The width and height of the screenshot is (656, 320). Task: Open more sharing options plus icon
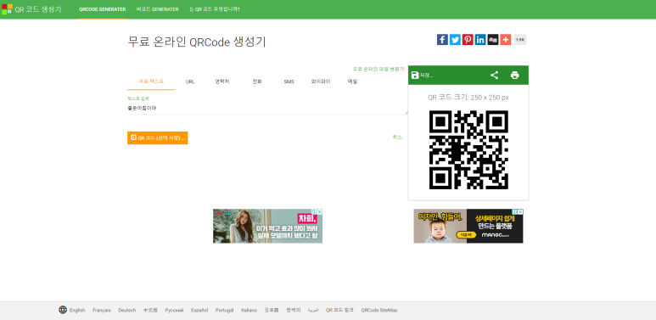coord(505,40)
